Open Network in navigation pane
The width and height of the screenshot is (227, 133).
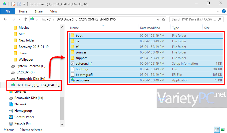[x=20, y=104]
